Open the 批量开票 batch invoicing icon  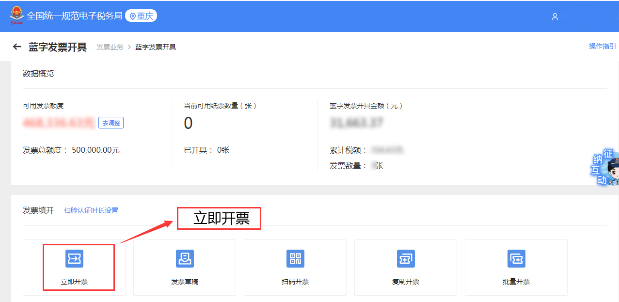(x=516, y=259)
